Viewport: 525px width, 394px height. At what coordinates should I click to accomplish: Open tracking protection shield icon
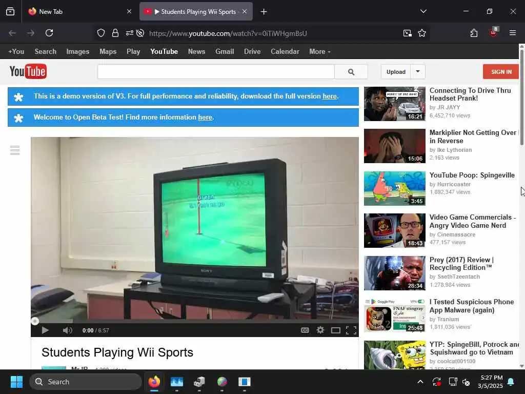(101, 33)
